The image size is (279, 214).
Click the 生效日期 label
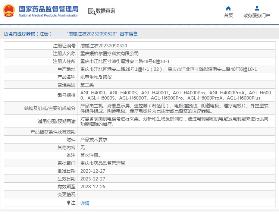(66, 179)
